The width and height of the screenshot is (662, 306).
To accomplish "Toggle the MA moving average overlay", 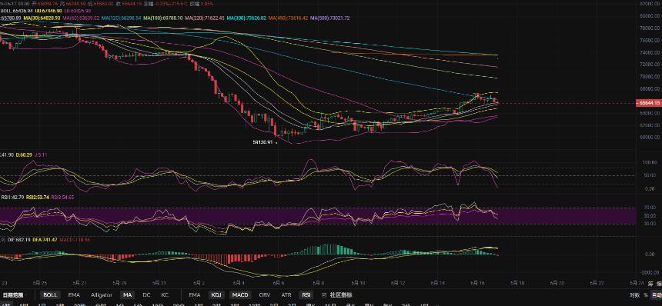I will tap(127, 295).
